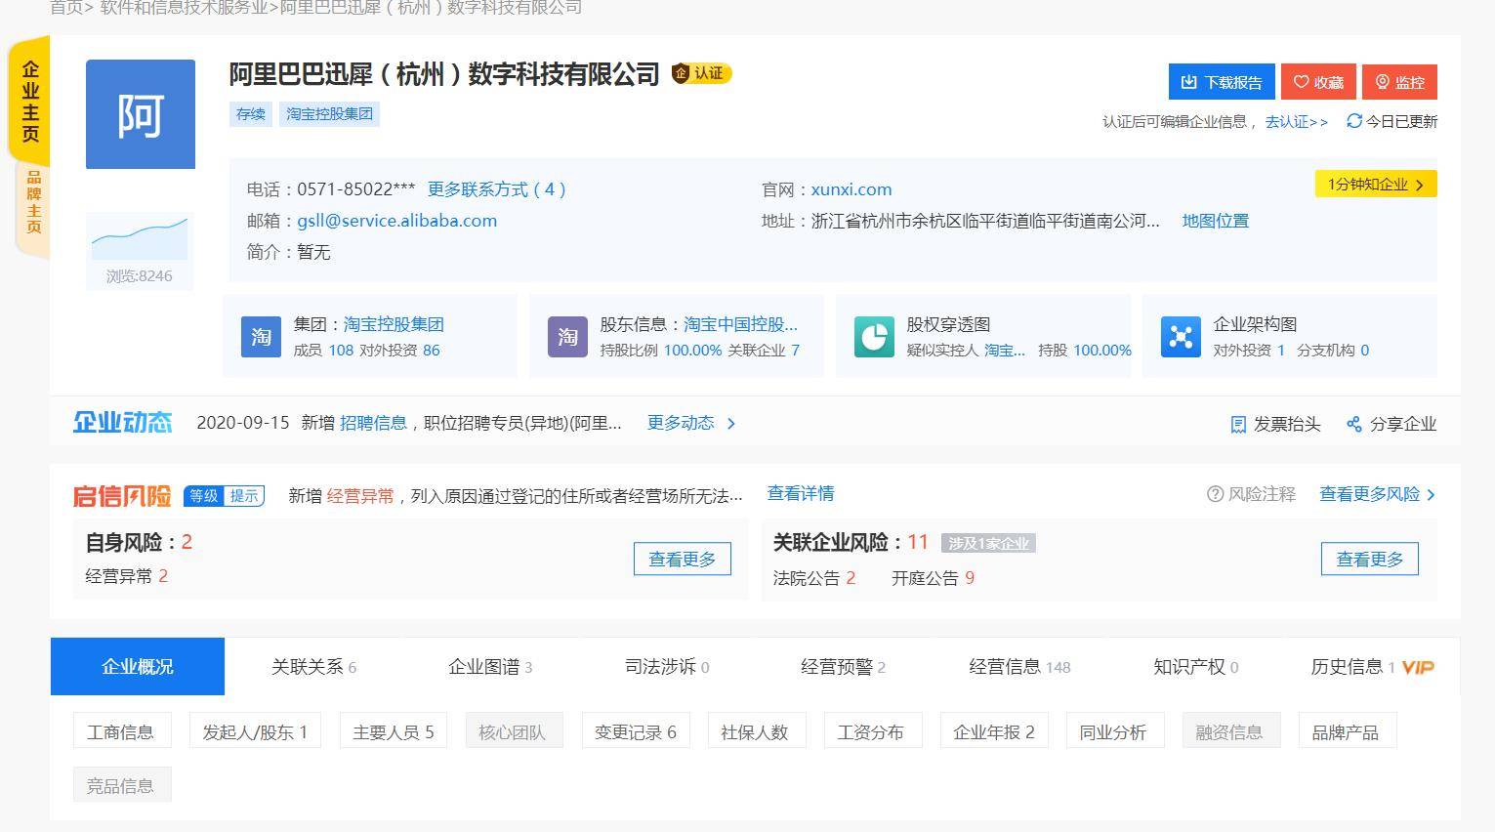Click the 收藏 favorite button
This screenshot has width=1495, height=832.
1318,82
